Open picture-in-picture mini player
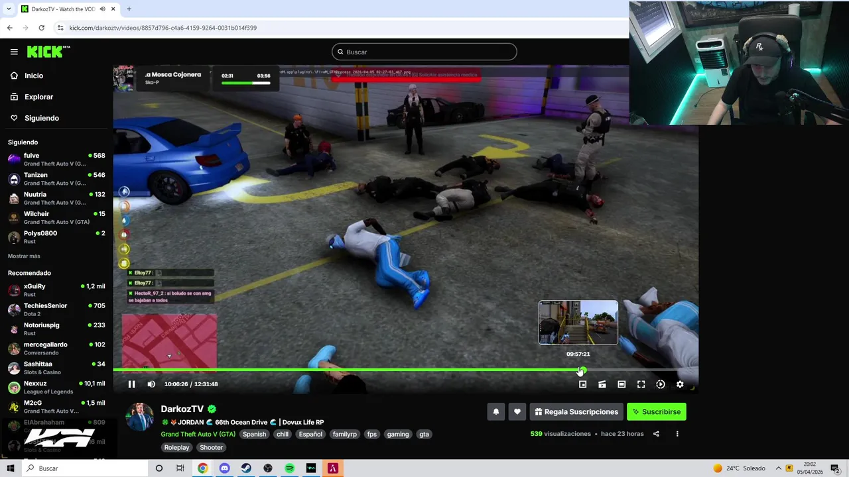This screenshot has height=477, width=849. (x=582, y=384)
